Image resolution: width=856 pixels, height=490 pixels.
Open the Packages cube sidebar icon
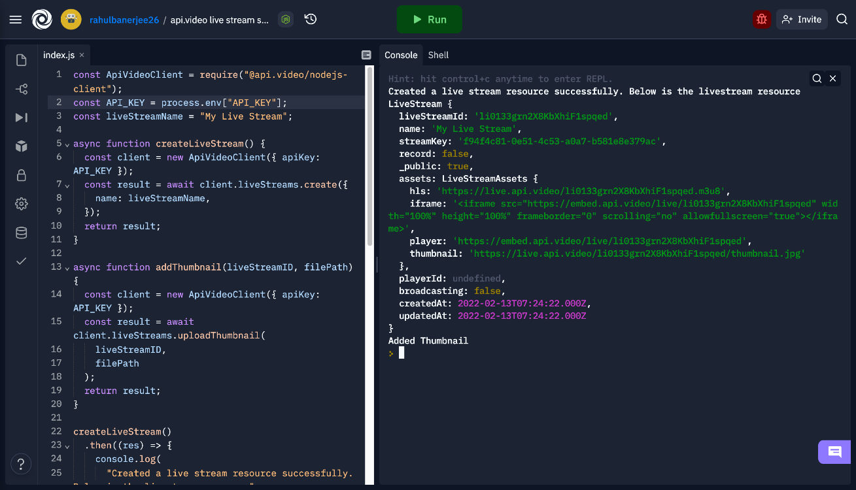click(22, 146)
